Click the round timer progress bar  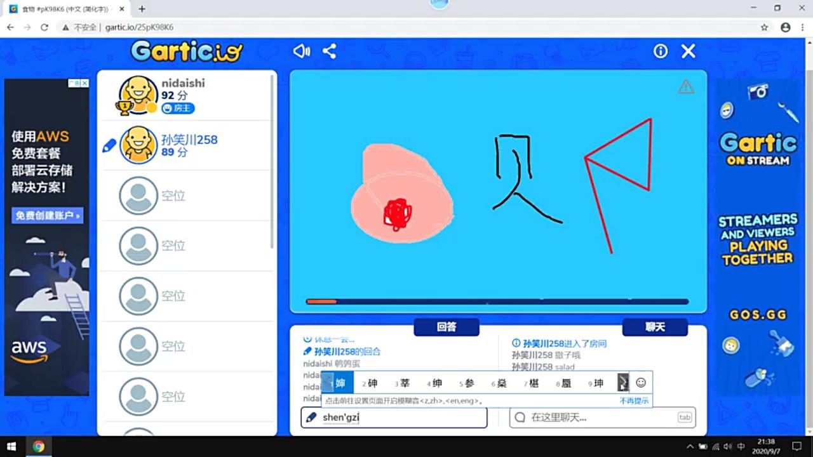497,301
